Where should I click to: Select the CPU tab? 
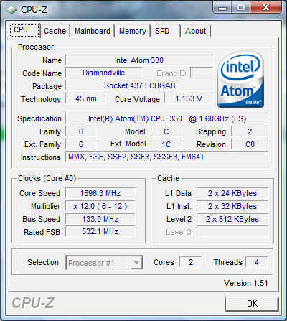coord(24,30)
